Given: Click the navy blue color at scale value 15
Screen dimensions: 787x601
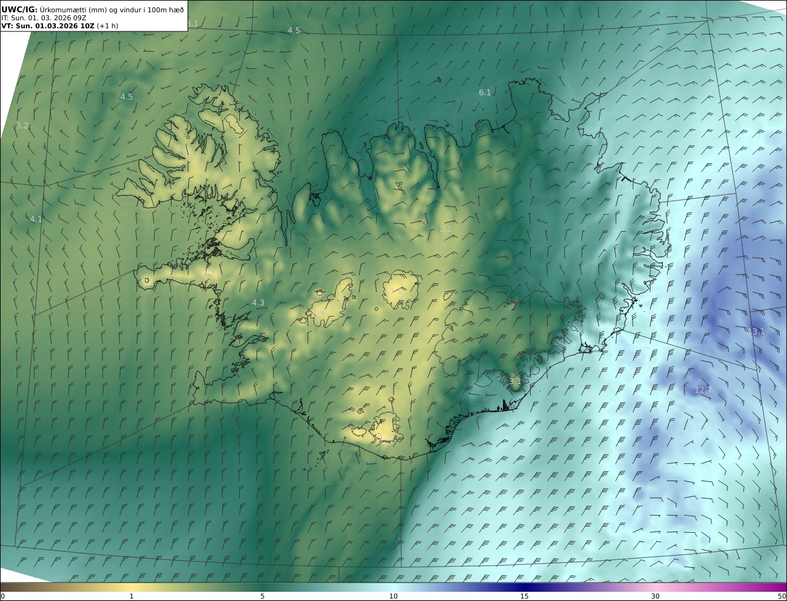Looking at the screenshot, I should [x=524, y=587].
